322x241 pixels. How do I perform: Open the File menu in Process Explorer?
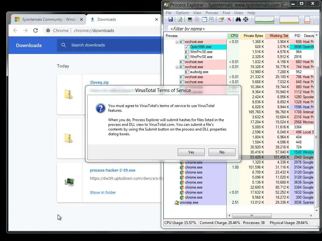coord(169,13)
